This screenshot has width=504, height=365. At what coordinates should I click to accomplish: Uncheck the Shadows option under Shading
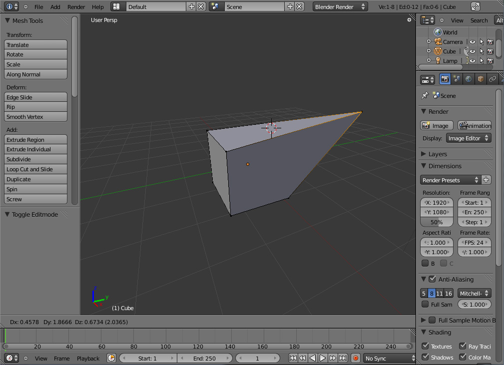pyautogui.click(x=425, y=357)
